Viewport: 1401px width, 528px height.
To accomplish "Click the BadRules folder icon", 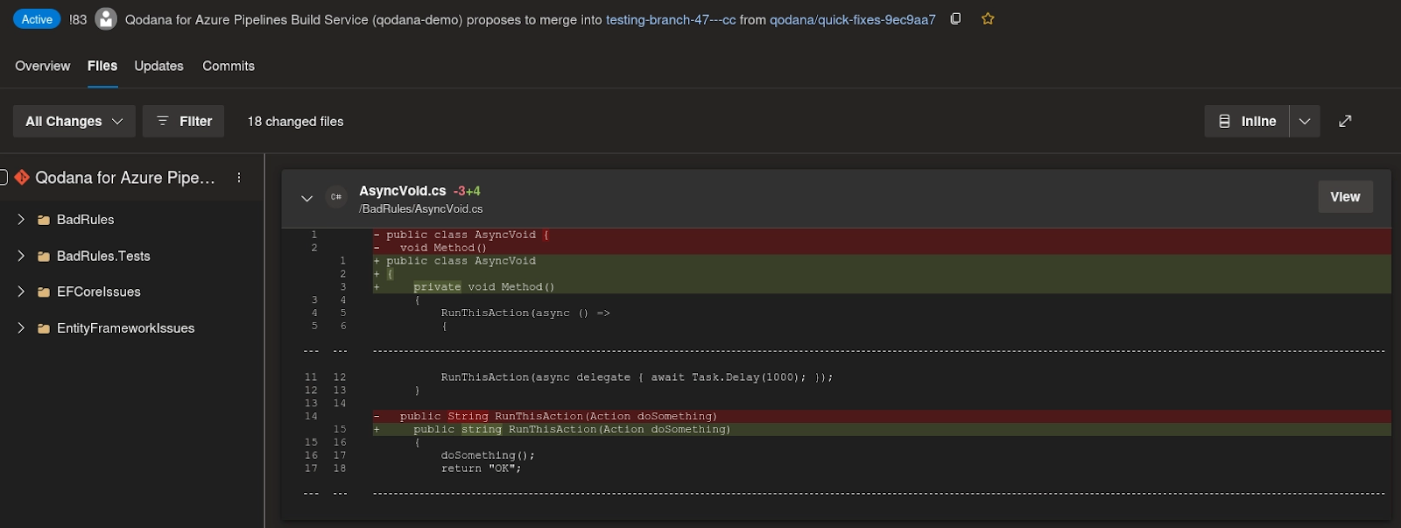I will click(44, 220).
